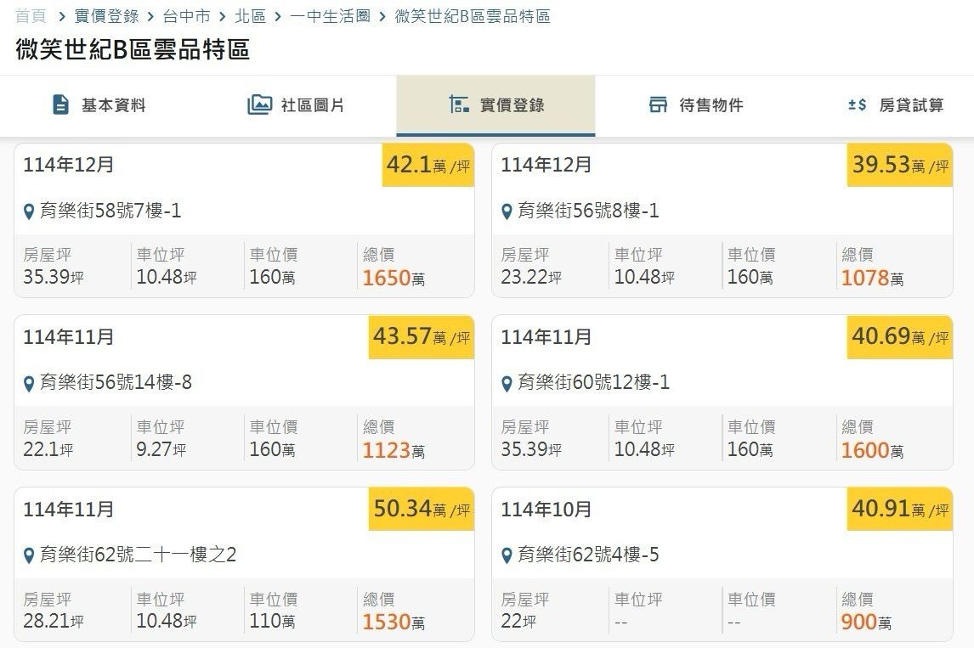Click the 北區 breadcrumb link
This screenshot has height=648, width=974.
250,16
